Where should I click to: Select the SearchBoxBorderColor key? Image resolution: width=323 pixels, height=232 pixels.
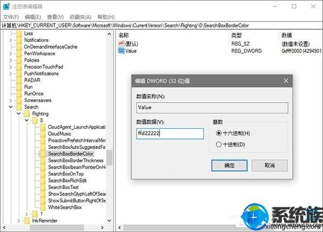point(71,154)
